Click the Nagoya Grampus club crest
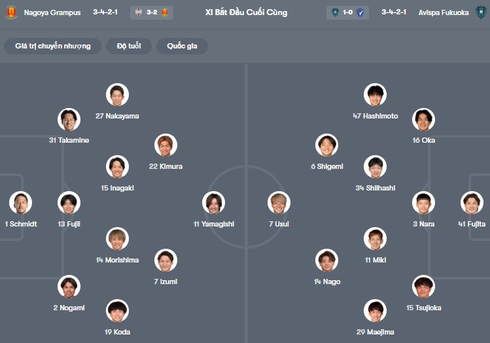Screen dimensions: 490x343 pos(10,12)
